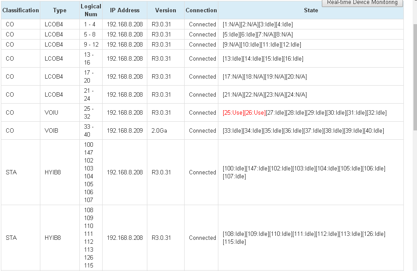
Task: Click the state cell starting with 108:Idle
Action: (304, 238)
